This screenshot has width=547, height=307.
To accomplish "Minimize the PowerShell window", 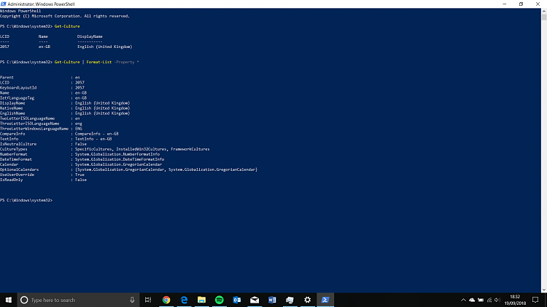I will (x=505, y=4).
